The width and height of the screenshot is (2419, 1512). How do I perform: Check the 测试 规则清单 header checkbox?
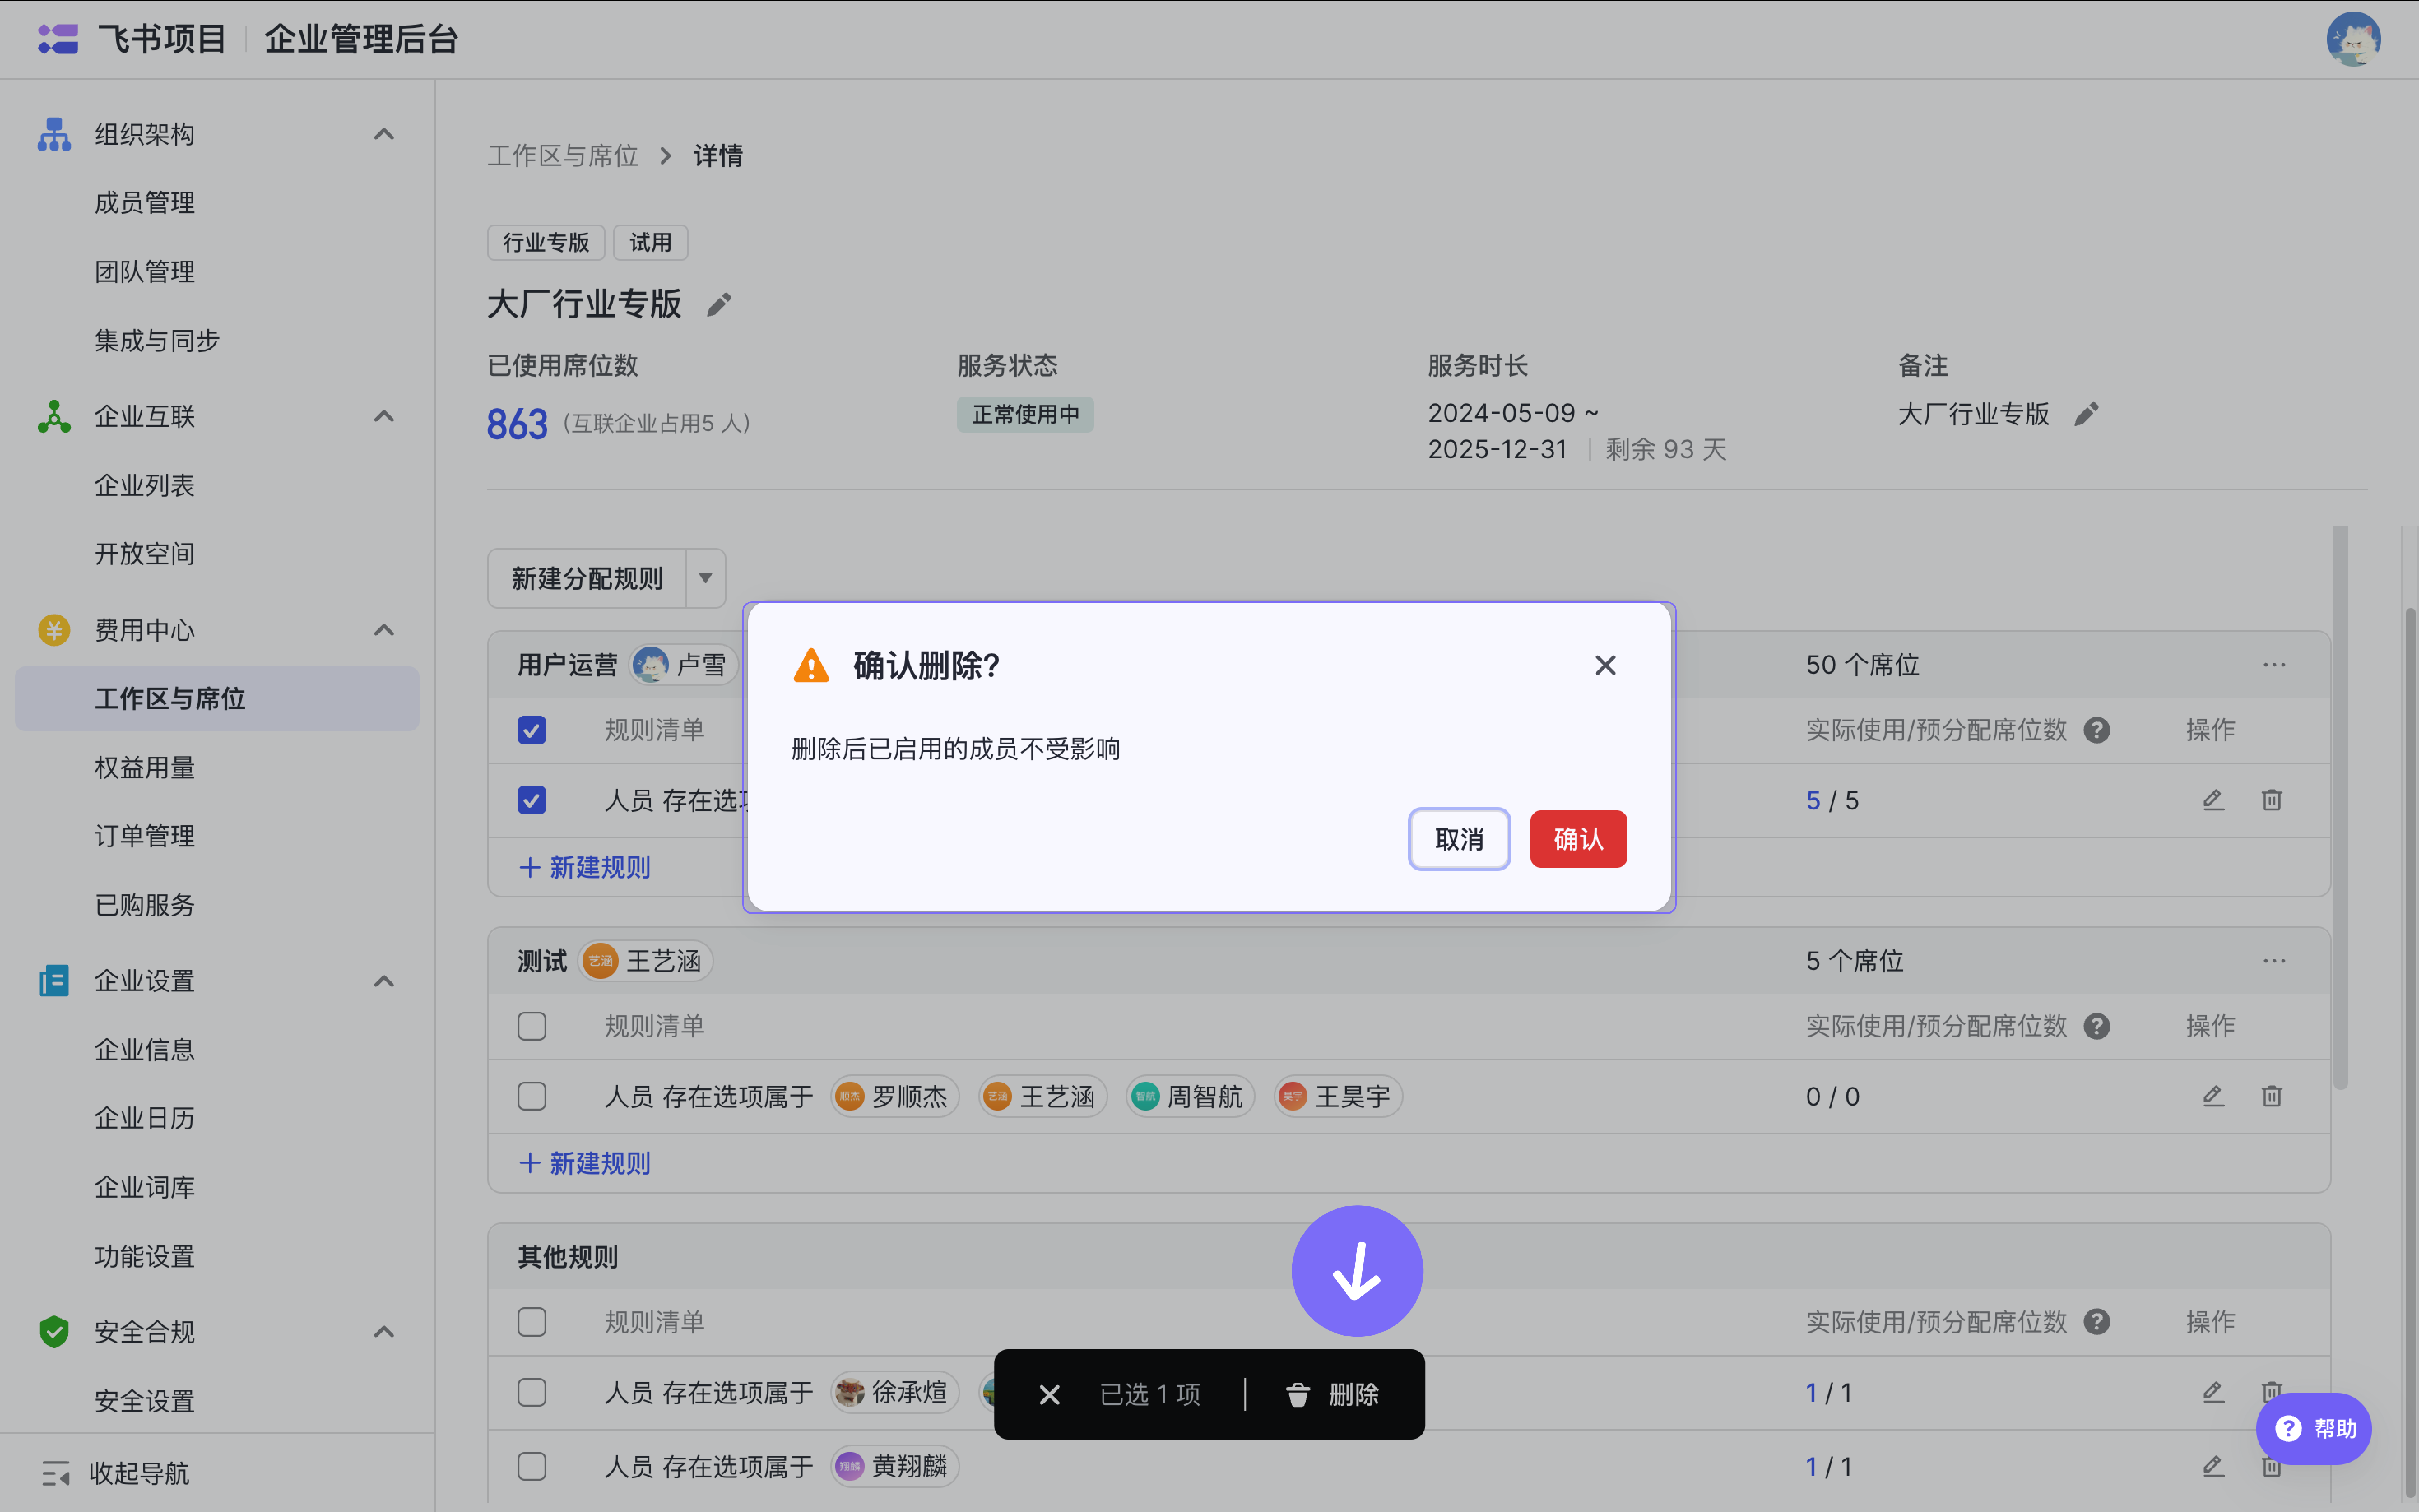pos(532,1026)
